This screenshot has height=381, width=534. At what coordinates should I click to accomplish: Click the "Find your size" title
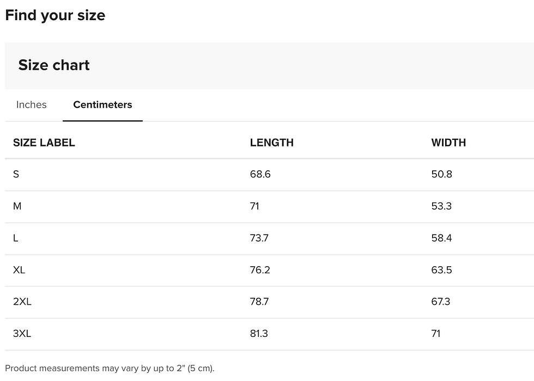pyautogui.click(x=55, y=15)
